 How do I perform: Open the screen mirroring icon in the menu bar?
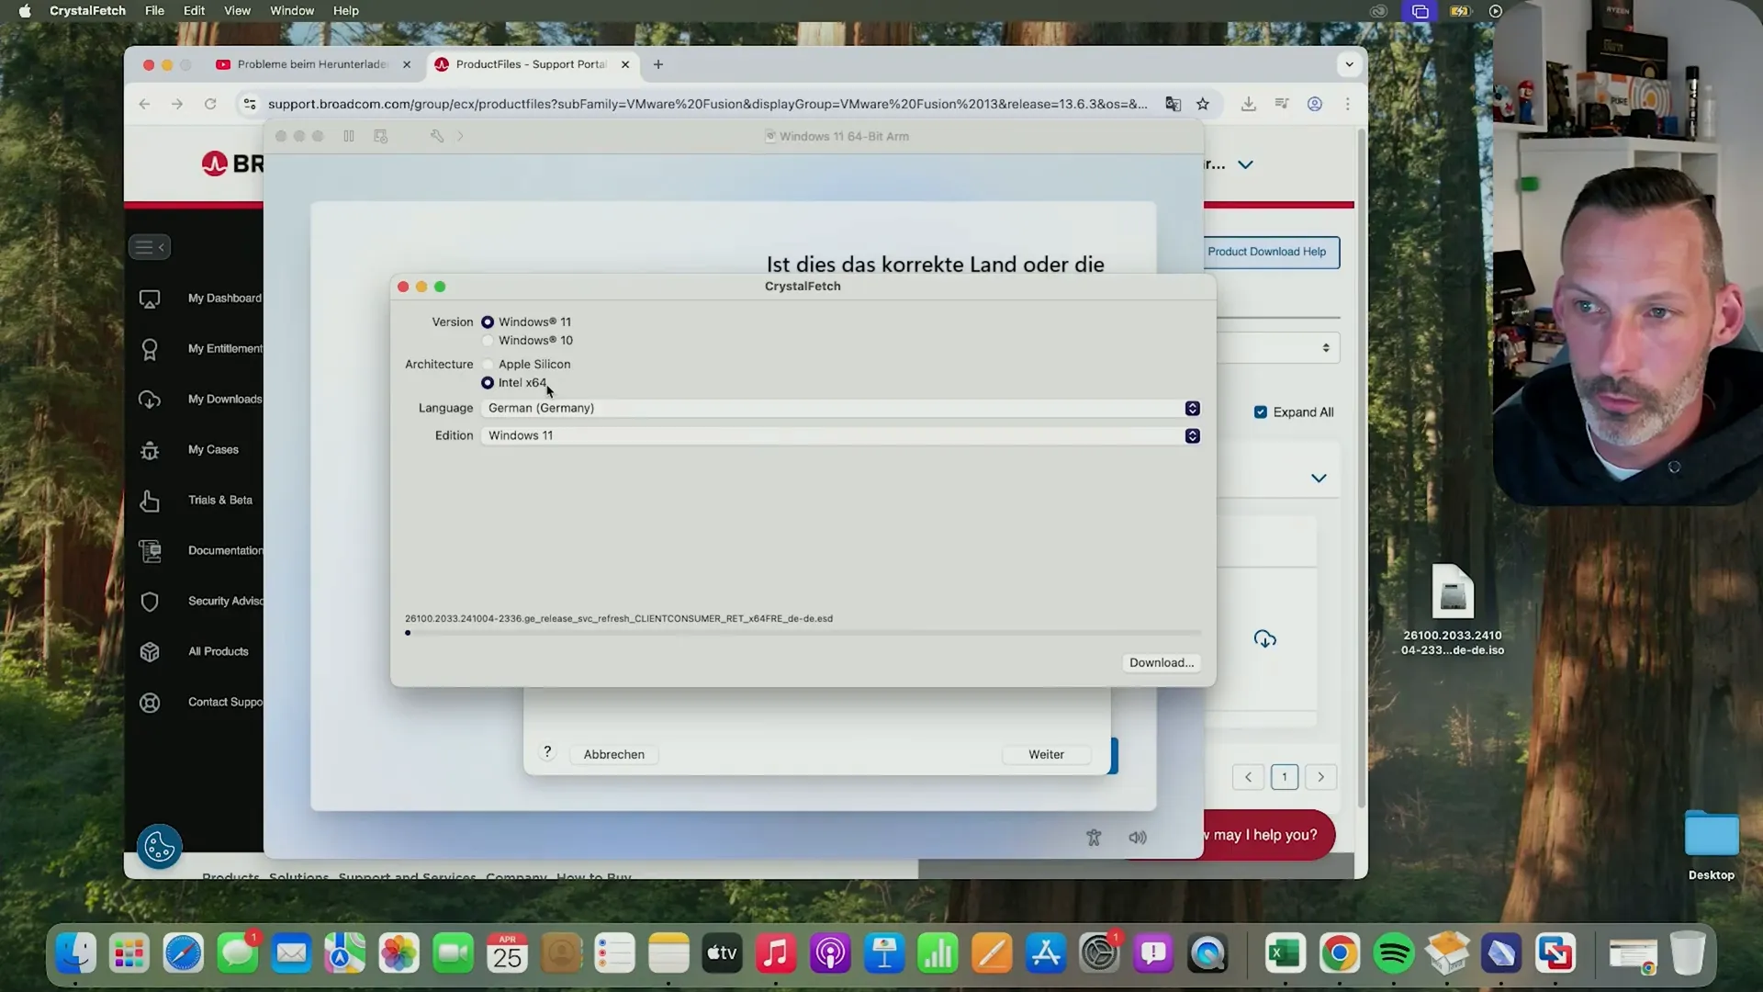(x=1421, y=11)
